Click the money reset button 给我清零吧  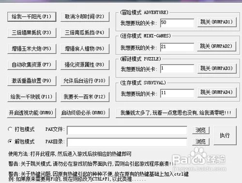click(x=176, y=113)
